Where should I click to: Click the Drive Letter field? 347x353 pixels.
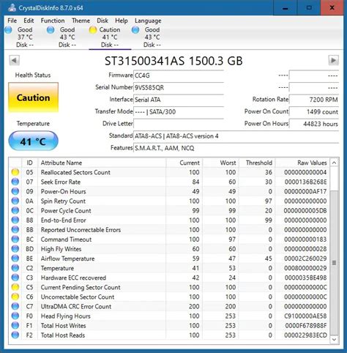click(179, 124)
